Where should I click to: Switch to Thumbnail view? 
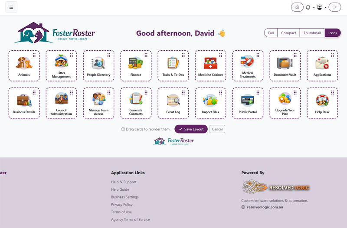click(x=312, y=33)
